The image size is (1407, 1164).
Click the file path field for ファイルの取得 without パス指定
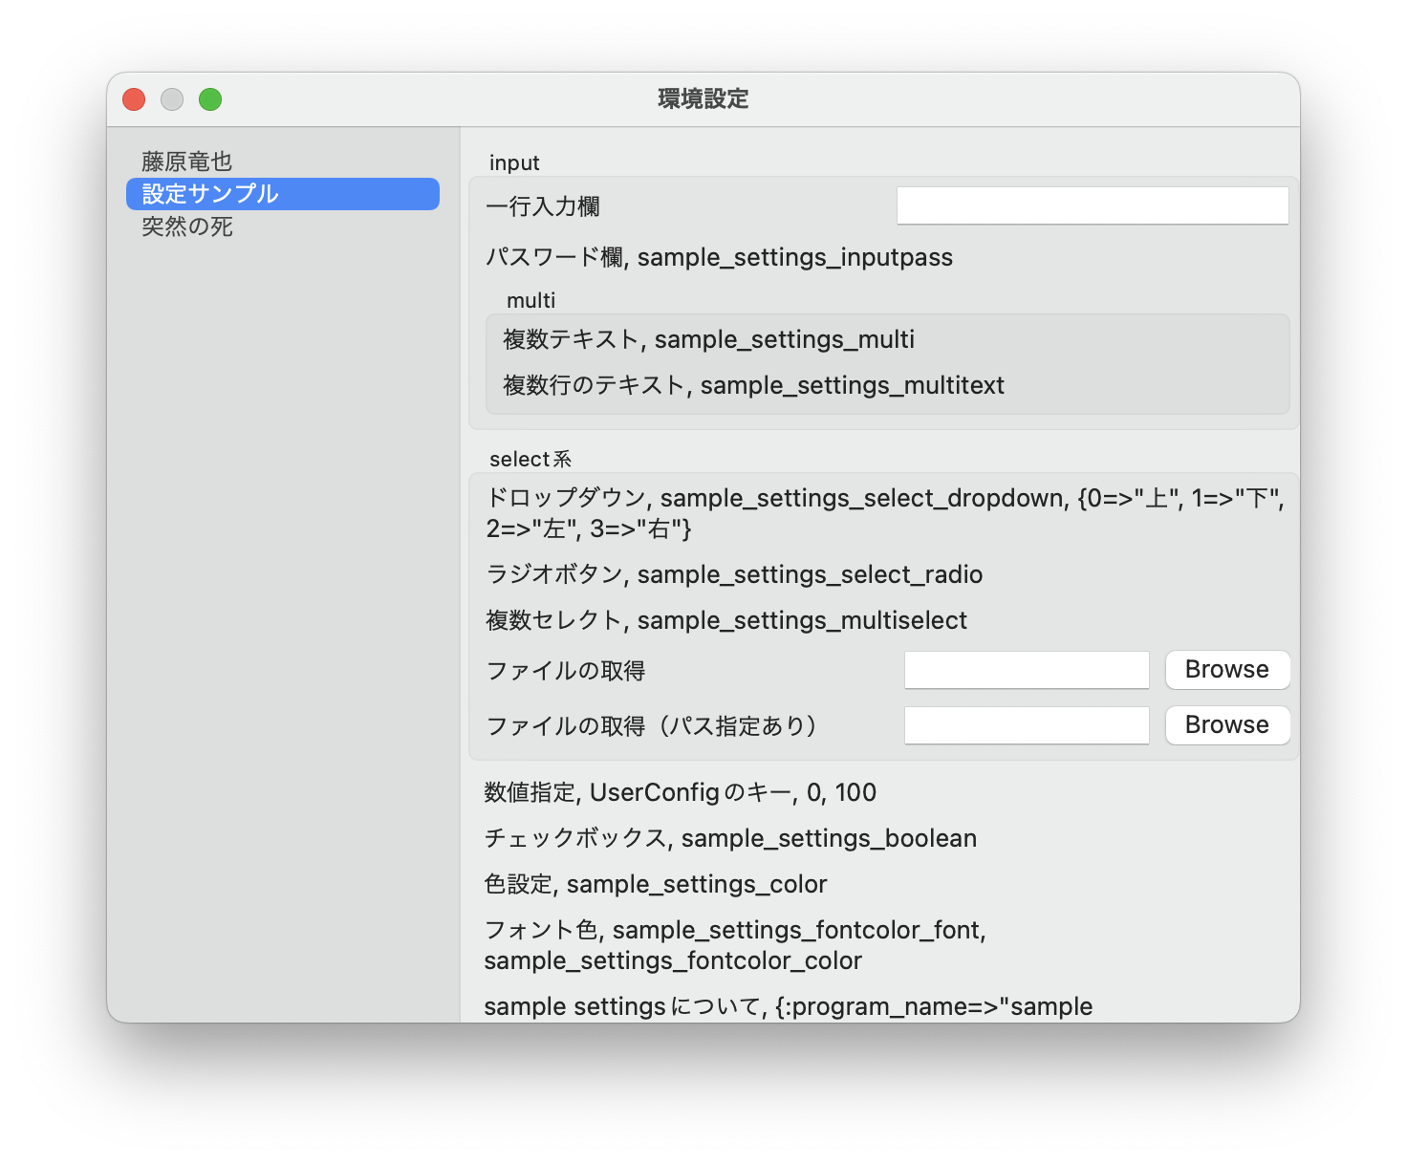[1026, 670]
